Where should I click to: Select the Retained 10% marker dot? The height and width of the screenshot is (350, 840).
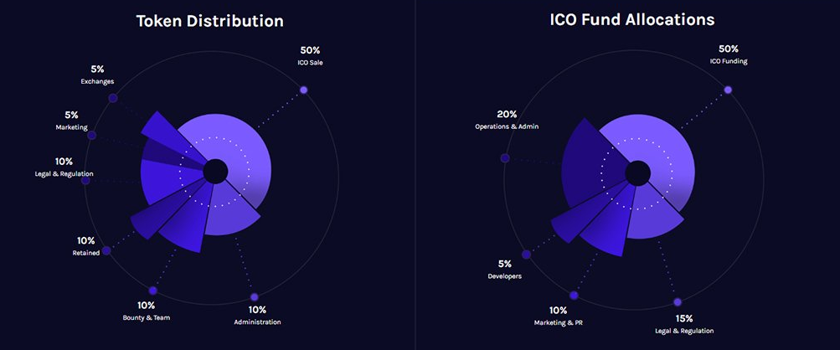pyautogui.click(x=105, y=250)
